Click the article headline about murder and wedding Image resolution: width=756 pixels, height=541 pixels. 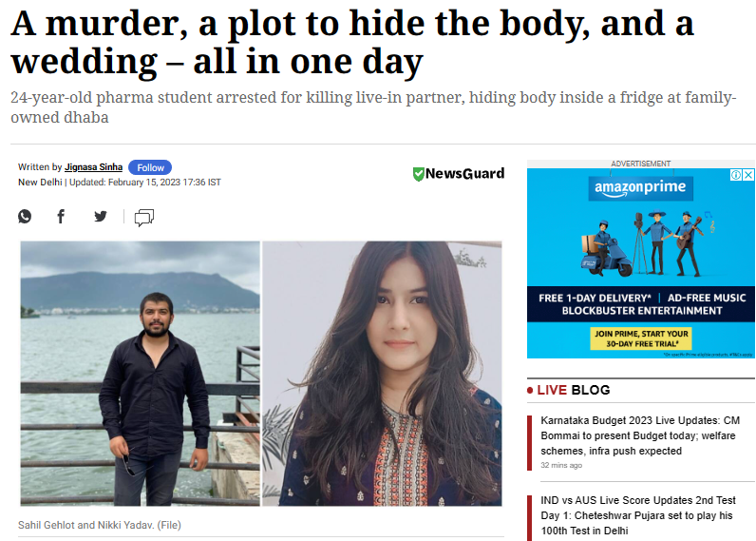click(x=352, y=43)
